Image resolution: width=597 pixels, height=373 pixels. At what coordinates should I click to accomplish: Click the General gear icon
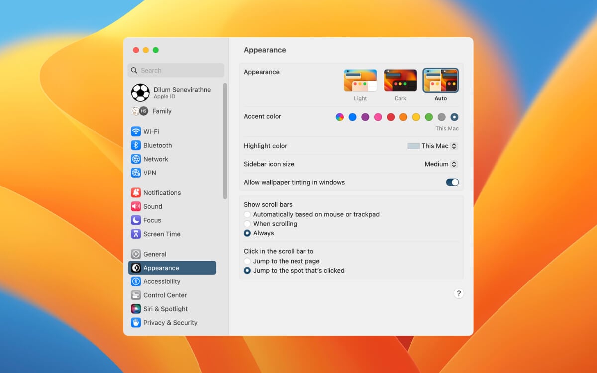tap(136, 254)
